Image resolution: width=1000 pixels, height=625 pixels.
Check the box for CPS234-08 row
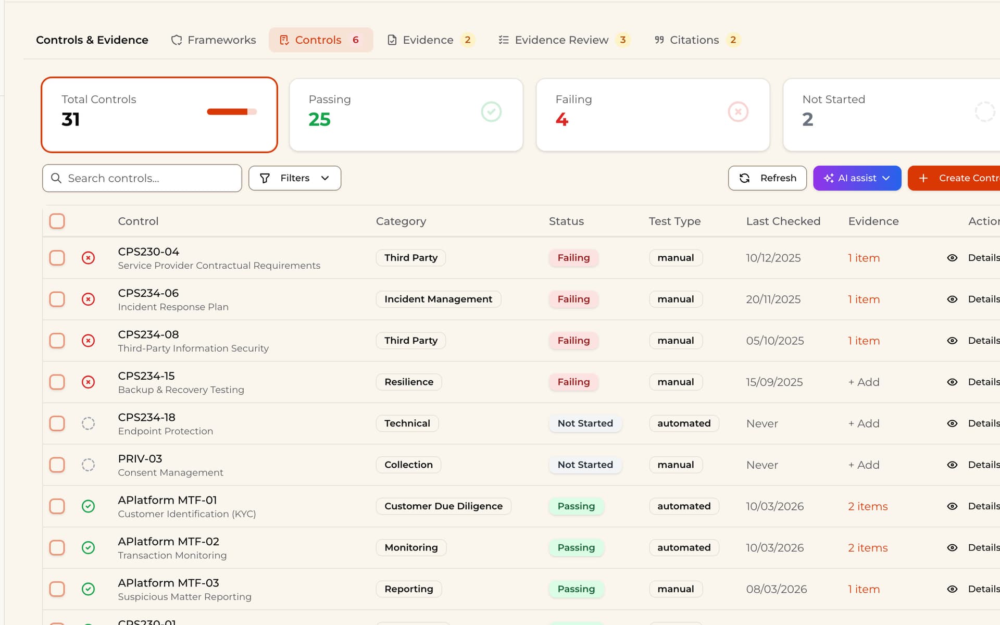(57, 341)
